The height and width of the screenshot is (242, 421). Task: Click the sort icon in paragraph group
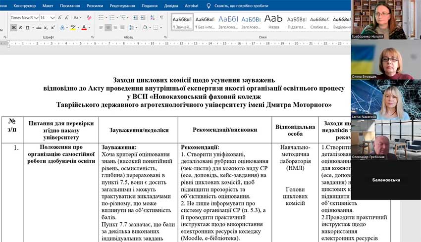tap(152, 17)
